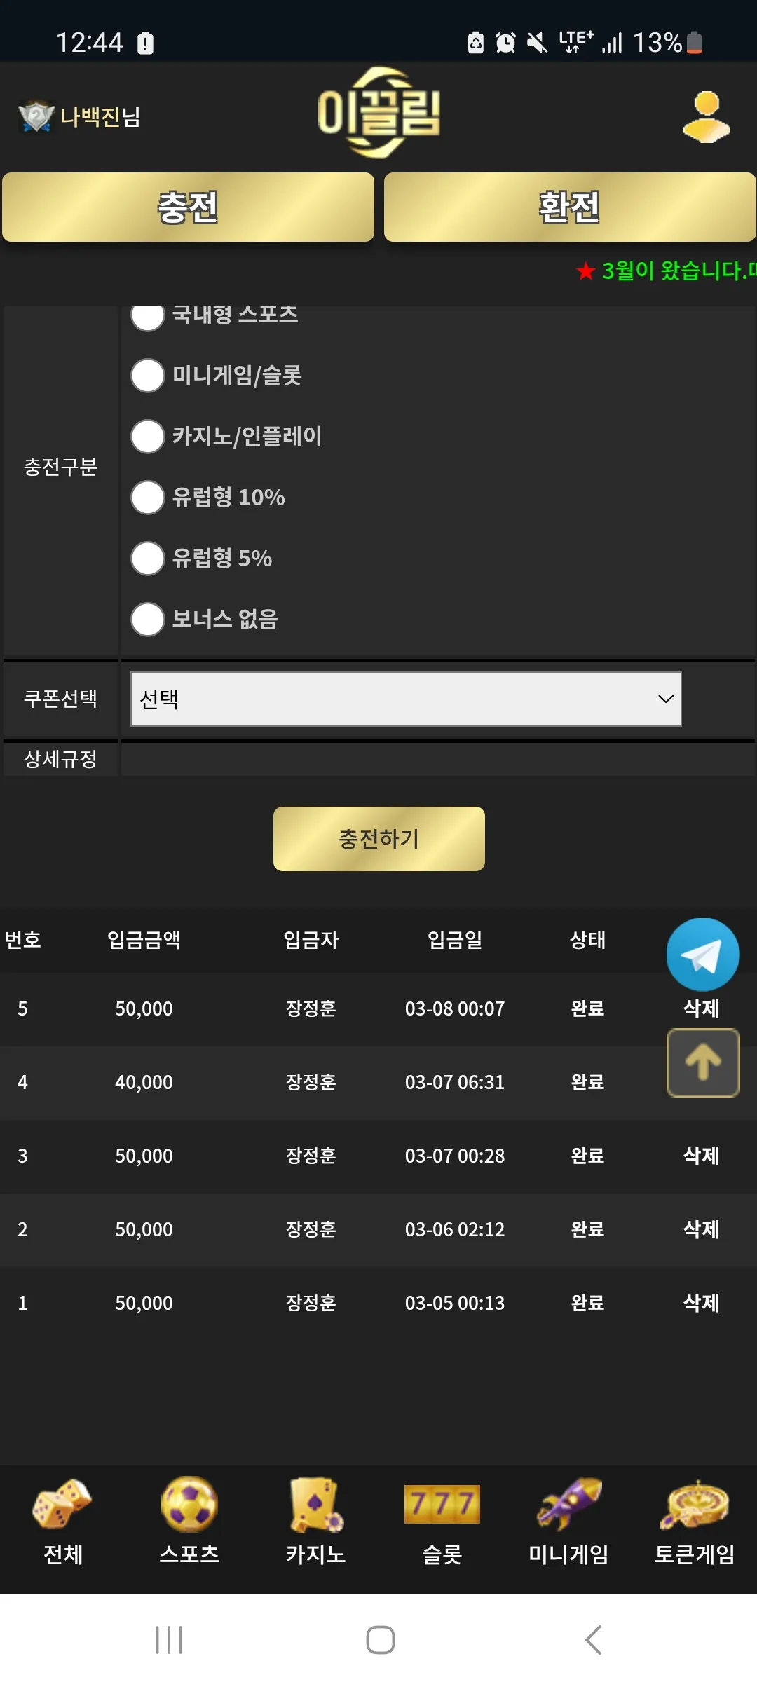757x1682 pixels.
Task: Switch to the 환전 tab
Action: click(570, 207)
